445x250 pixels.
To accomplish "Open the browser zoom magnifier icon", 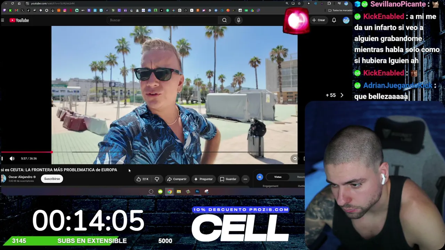I will 287,3.
